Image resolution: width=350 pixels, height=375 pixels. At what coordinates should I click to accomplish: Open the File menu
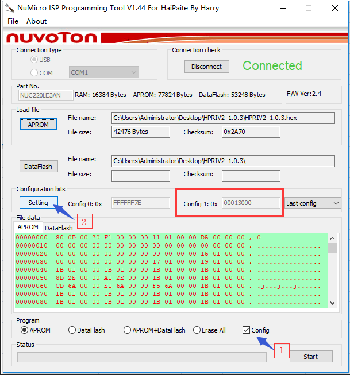click(x=13, y=21)
